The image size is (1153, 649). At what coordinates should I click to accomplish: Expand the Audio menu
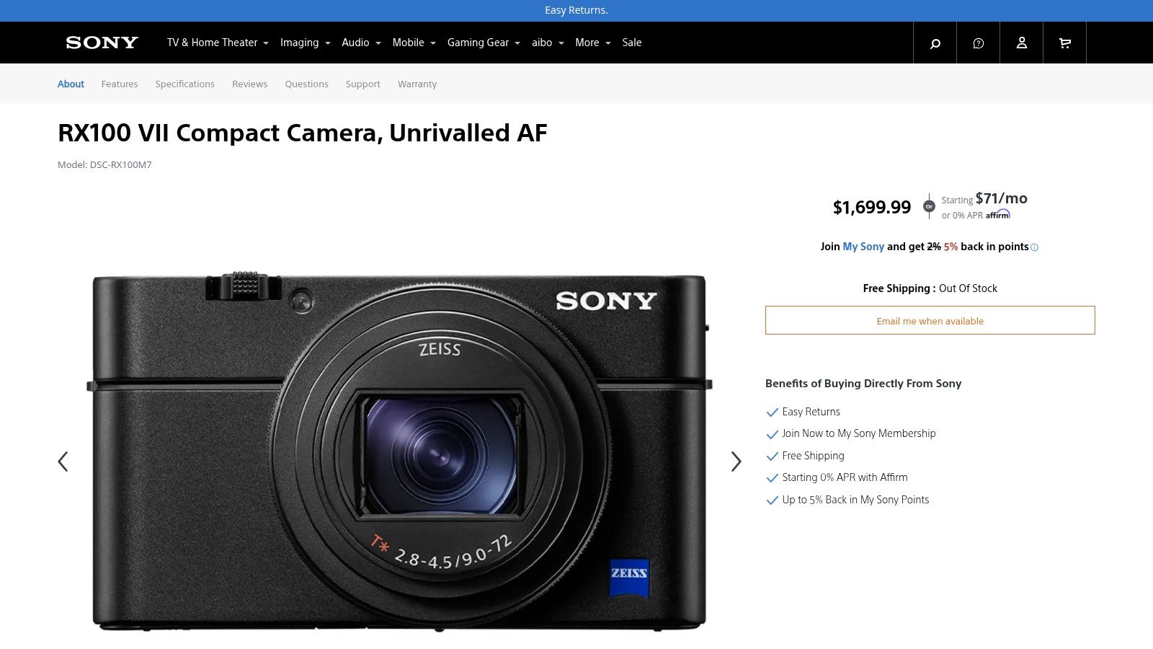(x=361, y=43)
